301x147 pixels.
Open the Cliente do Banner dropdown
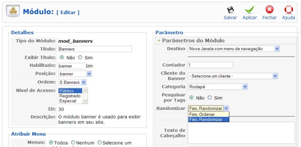tap(232, 76)
